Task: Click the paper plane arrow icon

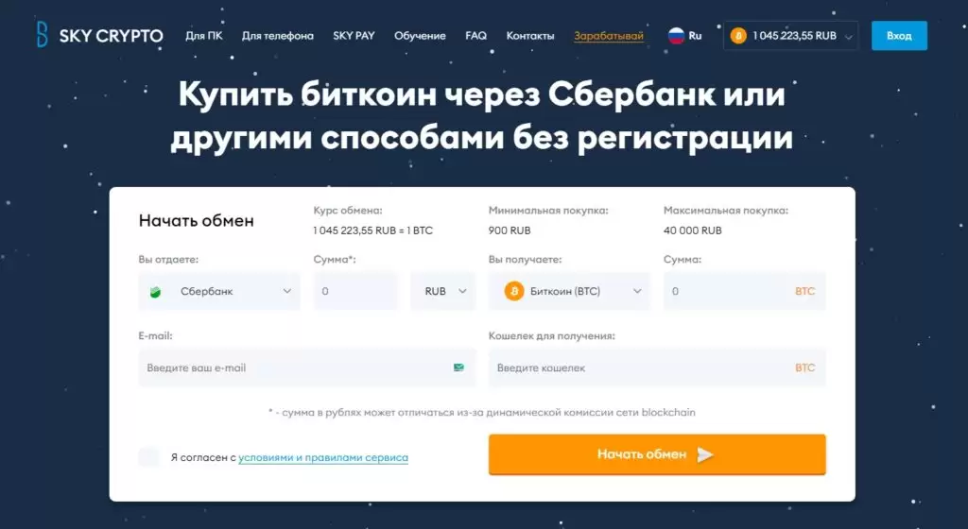Action: point(705,454)
